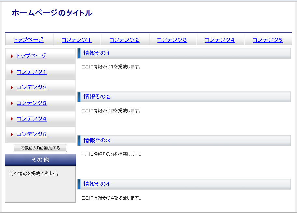297x213 pixels.
Task: Open the sidebar トップページ link
Action: pyautogui.click(x=32, y=56)
